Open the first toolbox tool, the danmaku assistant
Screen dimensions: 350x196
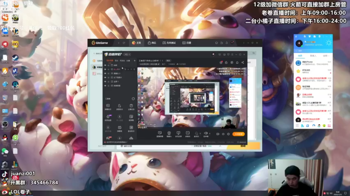[108, 107]
